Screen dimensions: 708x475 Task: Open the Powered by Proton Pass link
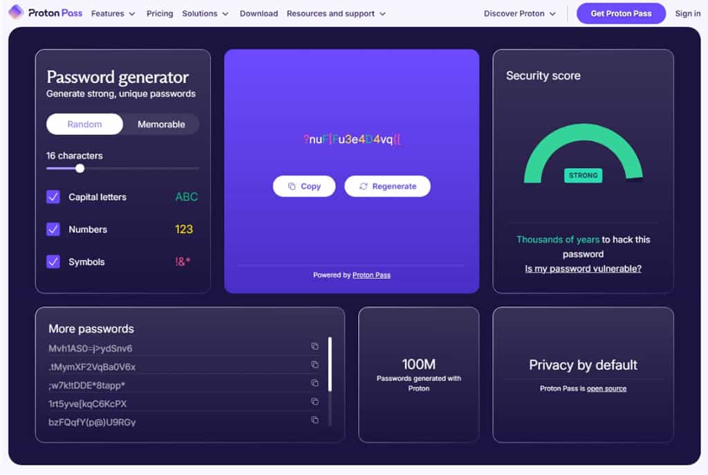[x=371, y=275]
